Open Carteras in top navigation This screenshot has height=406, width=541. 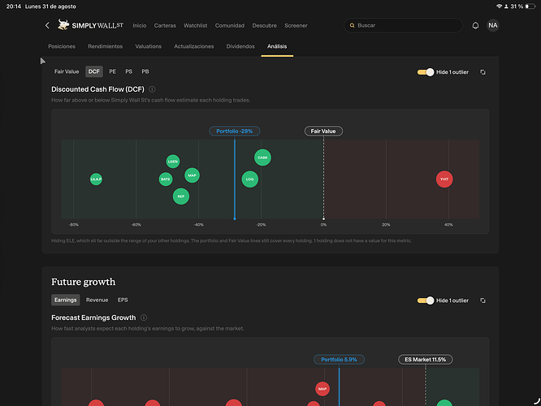tap(165, 25)
